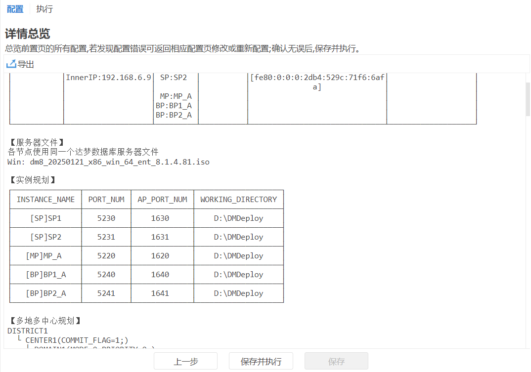Go back with the 上一步 button

point(185,362)
